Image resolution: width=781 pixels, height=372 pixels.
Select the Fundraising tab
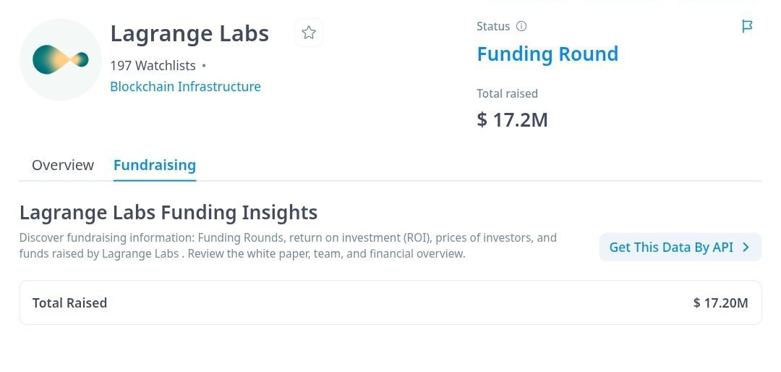tap(155, 165)
